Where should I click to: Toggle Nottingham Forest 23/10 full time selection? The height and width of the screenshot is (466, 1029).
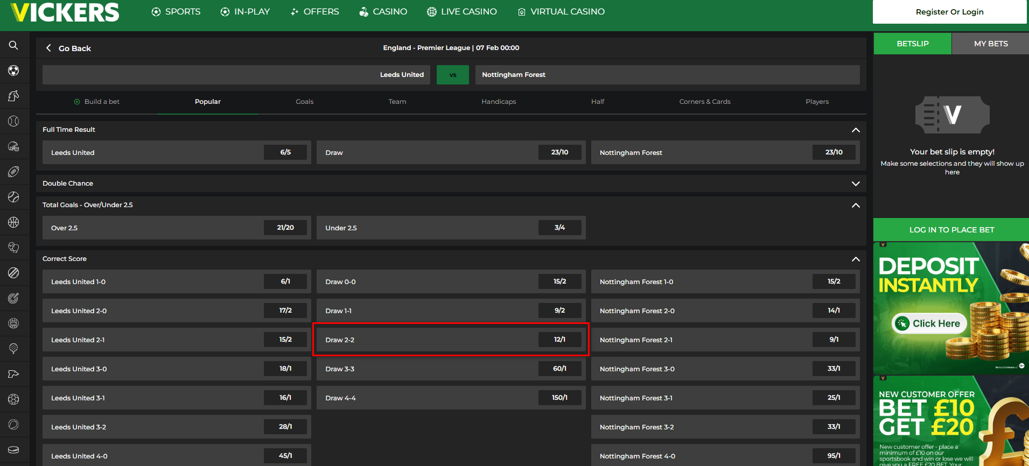click(x=725, y=152)
